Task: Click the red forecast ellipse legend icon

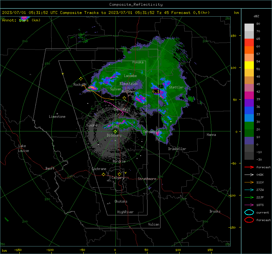Action: coord(249,220)
